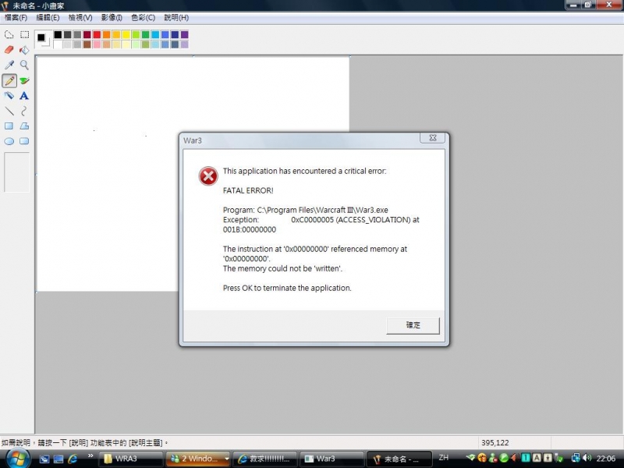The height and width of the screenshot is (468, 624).
Task: Pick the orange color swatch
Action: (107, 34)
